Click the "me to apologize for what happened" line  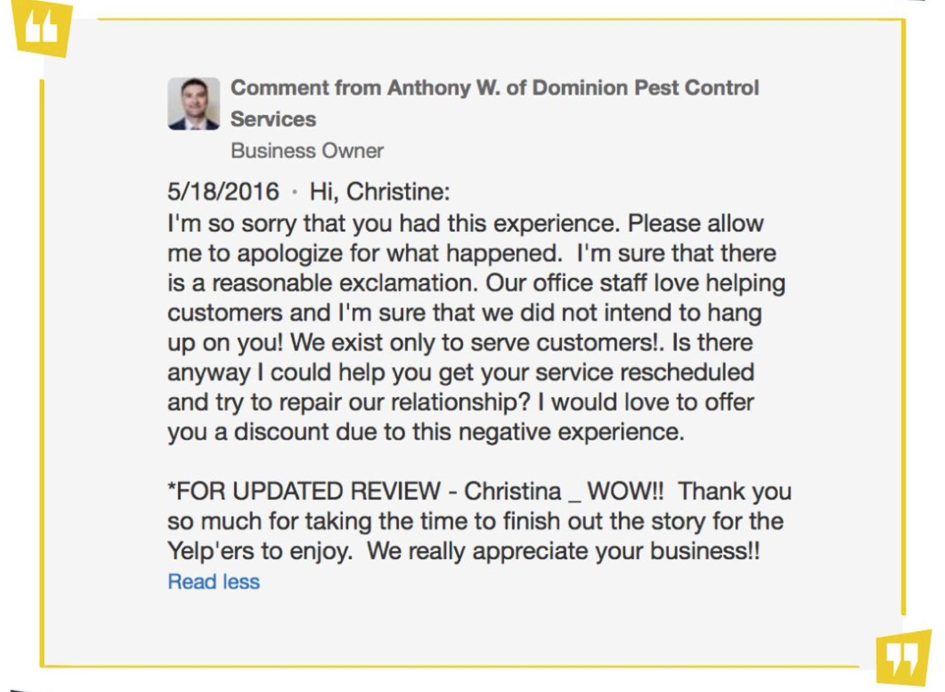pyautogui.click(x=472, y=253)
